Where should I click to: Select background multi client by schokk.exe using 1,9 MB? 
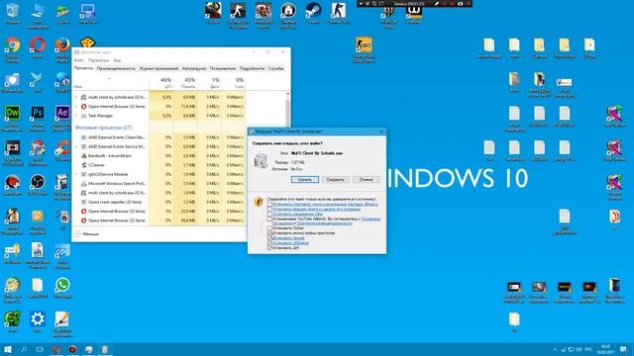[x=159, y=193]
